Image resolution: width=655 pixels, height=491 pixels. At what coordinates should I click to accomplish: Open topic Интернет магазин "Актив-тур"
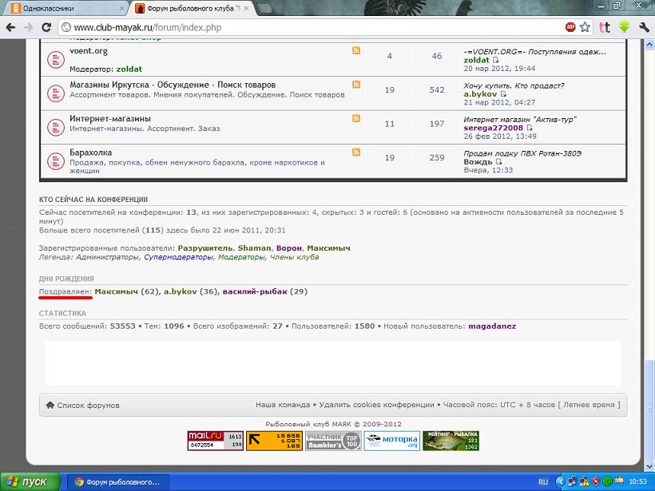click(x=520, y=120)
